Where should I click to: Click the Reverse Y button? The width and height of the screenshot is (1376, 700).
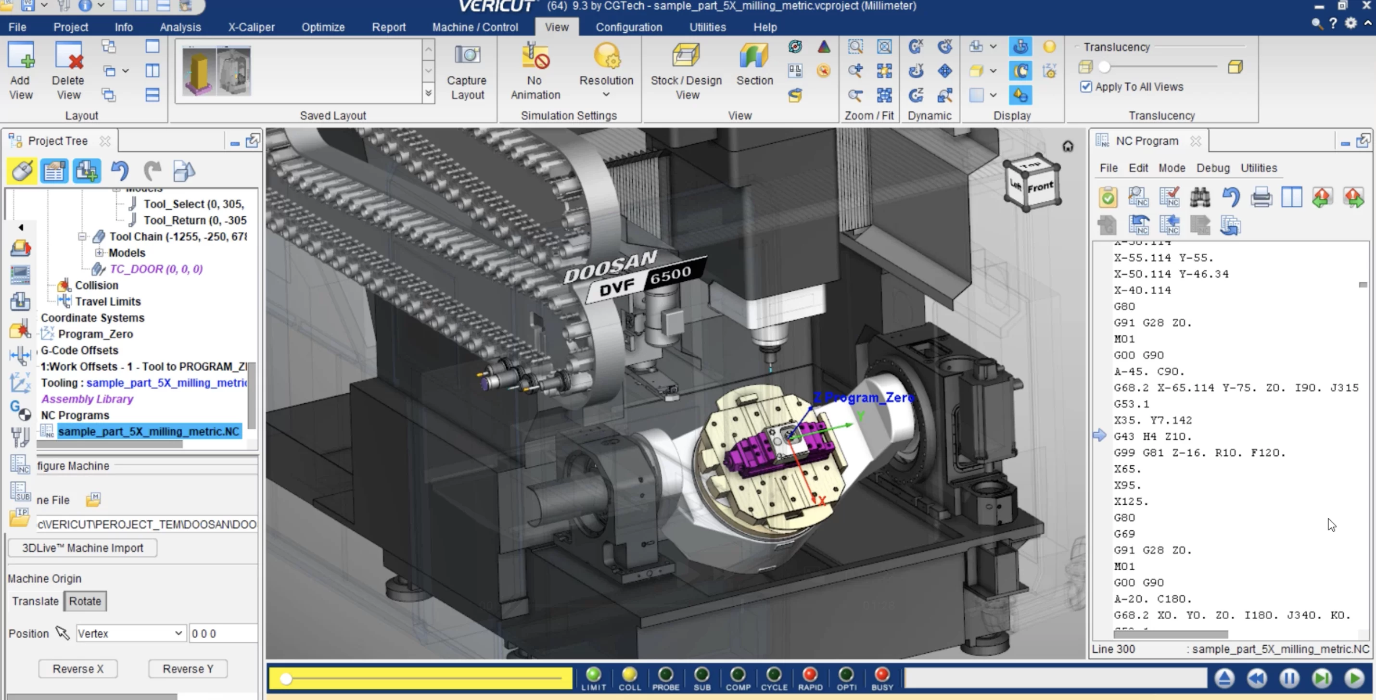pos(188,668)
